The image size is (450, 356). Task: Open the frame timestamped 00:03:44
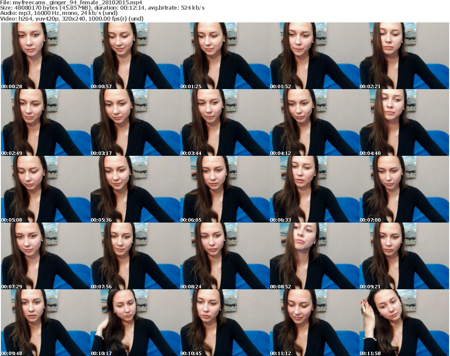coord(225,122)
